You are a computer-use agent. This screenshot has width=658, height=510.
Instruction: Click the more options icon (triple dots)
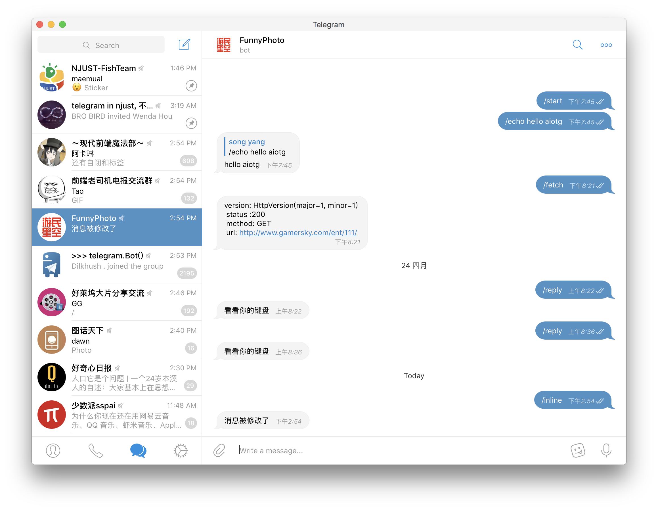[x=606, y=44]
